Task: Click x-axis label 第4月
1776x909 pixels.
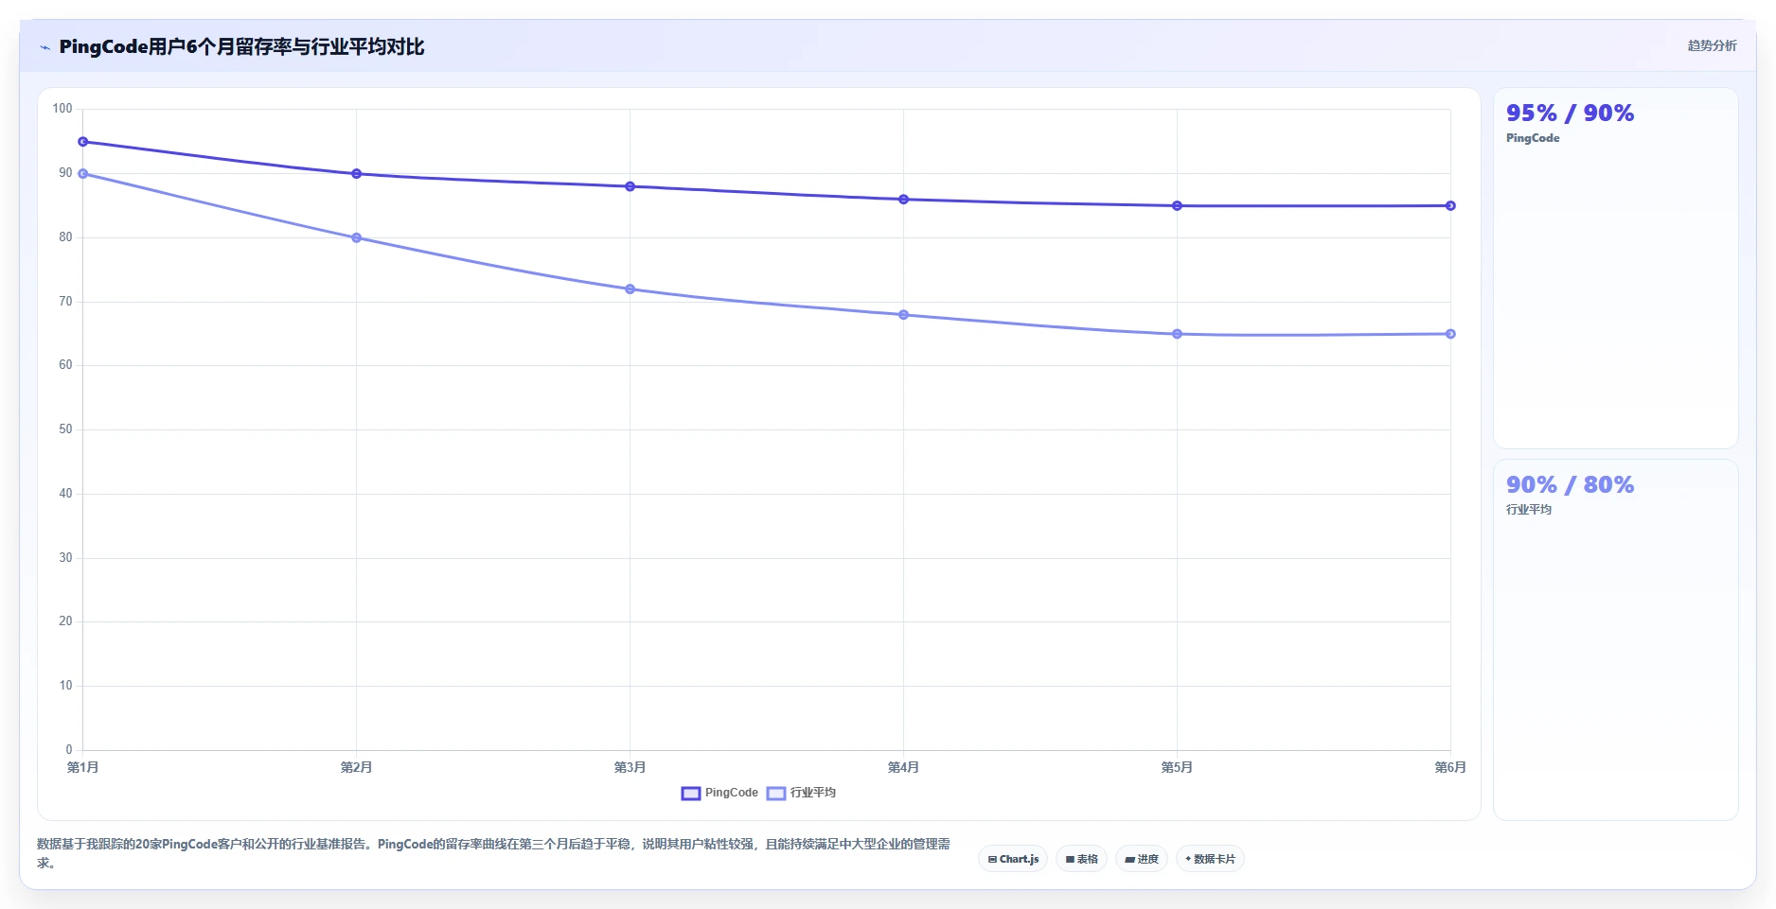Action: [904, 767]
